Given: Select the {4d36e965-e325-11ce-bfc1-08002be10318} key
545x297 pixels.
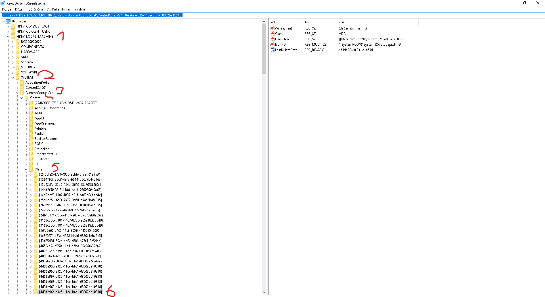Looking at the screenshot, I should [70, 266].
